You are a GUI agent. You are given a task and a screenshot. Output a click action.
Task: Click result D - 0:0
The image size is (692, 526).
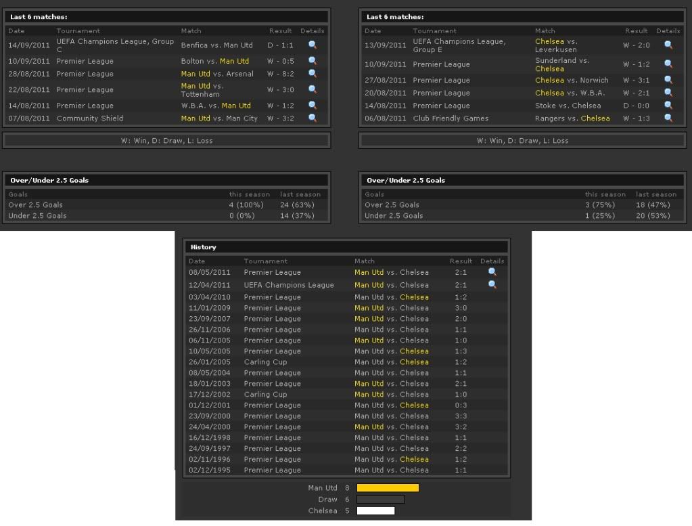636,106
